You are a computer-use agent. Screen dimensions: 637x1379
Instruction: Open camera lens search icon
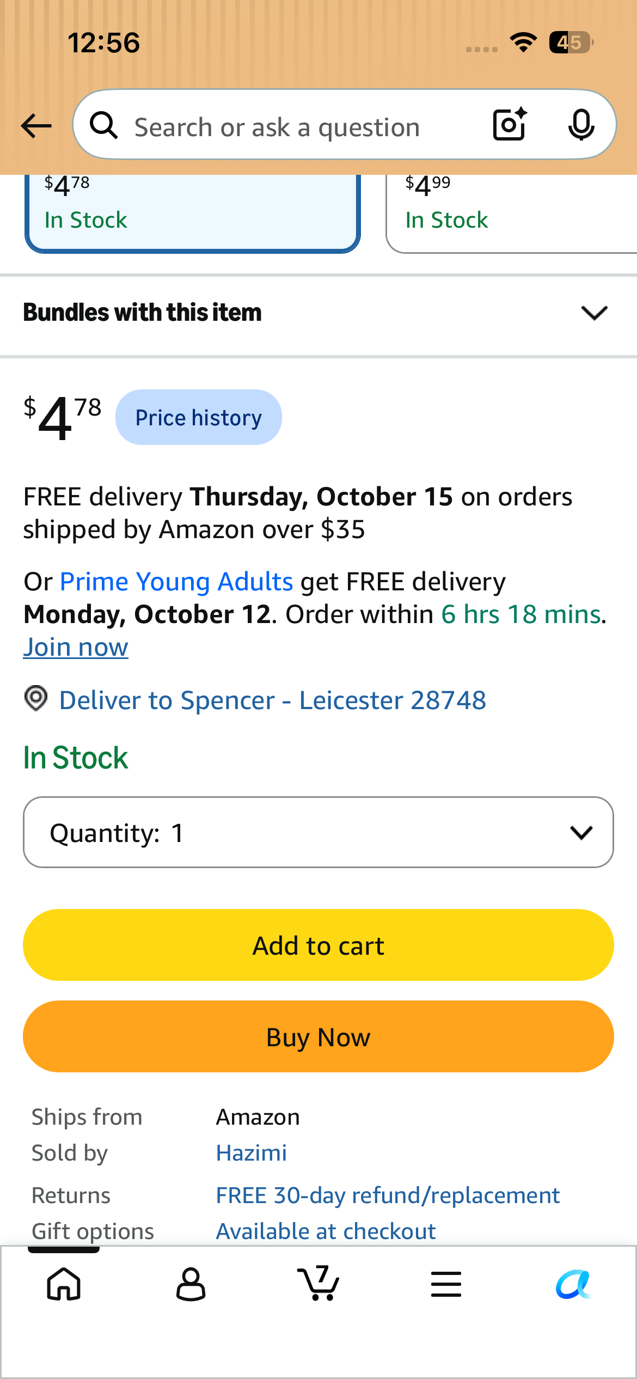tap(510, 125)
